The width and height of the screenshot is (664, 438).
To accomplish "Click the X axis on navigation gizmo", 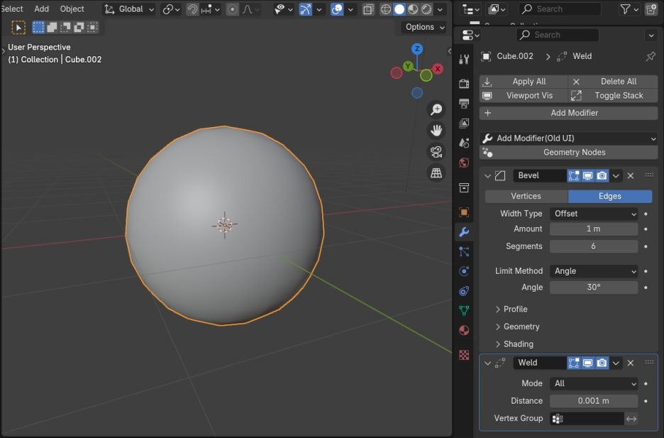I will click(x=438, y=69).
